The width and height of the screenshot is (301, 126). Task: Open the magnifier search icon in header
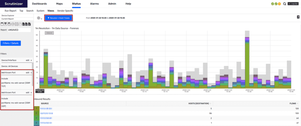[x=285, y=4]
